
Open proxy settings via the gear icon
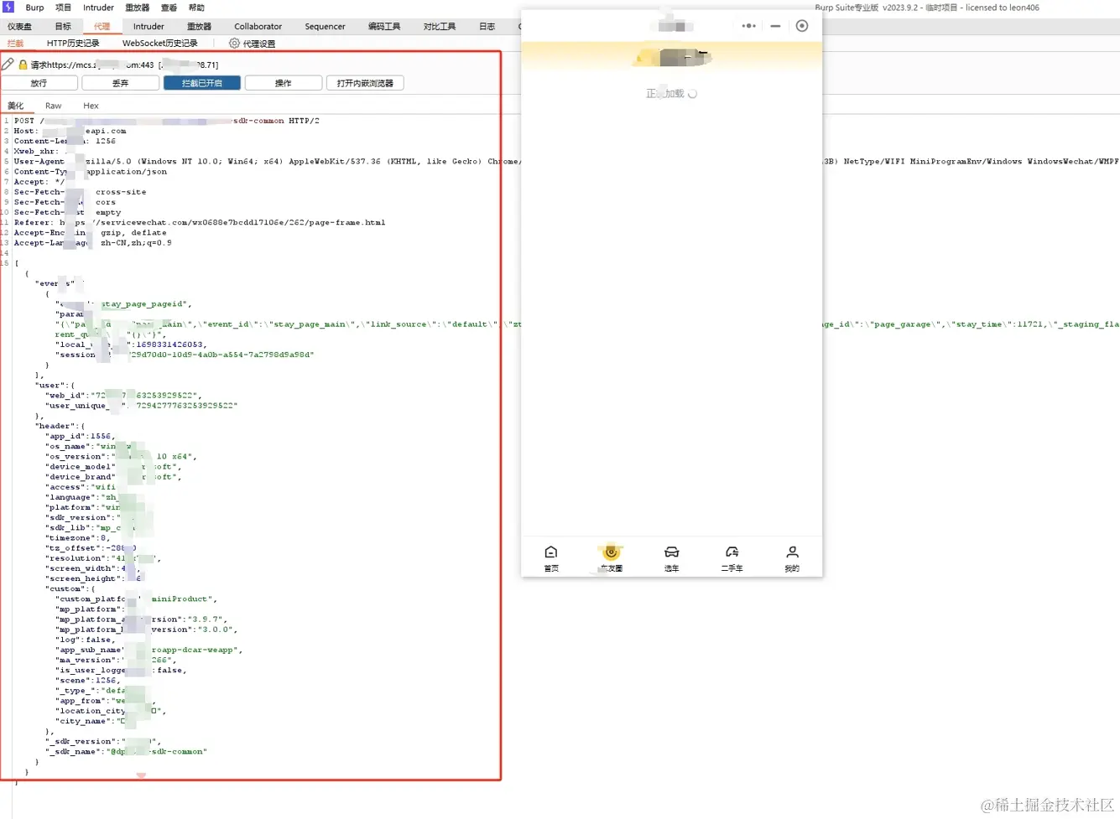(x=234, y=43)
